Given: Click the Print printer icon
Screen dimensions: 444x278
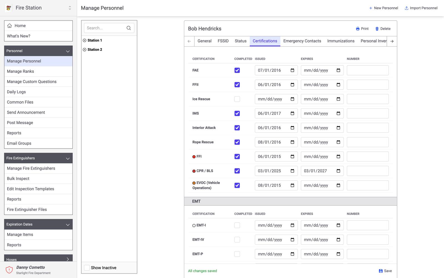Looking at the screenshot, I should point(358,29).
